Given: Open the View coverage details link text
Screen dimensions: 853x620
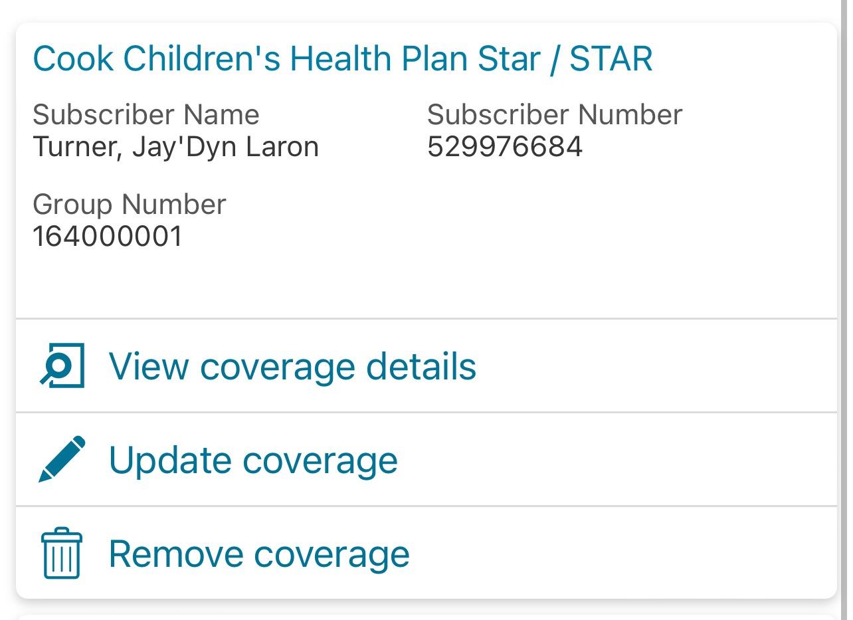Looking at the screenshot, I should (x=292, y=365).
